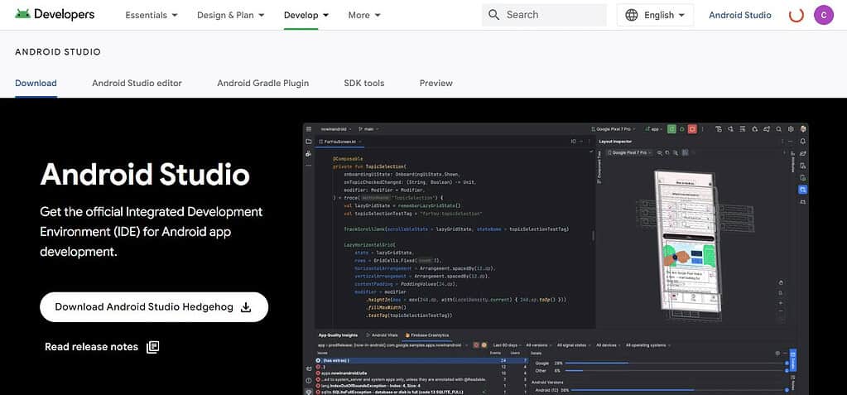Image resolution: width=847 pixels, height=395 pixels.
Task: Click the Android (12) percentage bar
Action: click(678, 389)
